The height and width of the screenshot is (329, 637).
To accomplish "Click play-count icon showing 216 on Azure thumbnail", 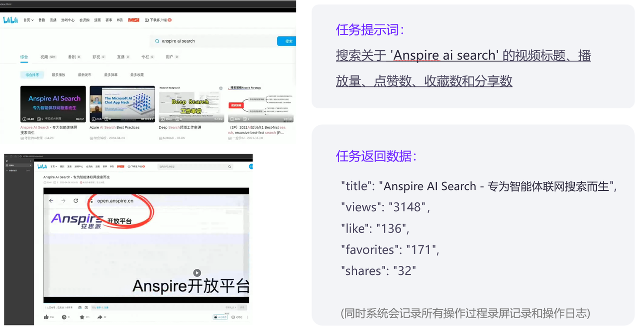I will tap(94, 119).
